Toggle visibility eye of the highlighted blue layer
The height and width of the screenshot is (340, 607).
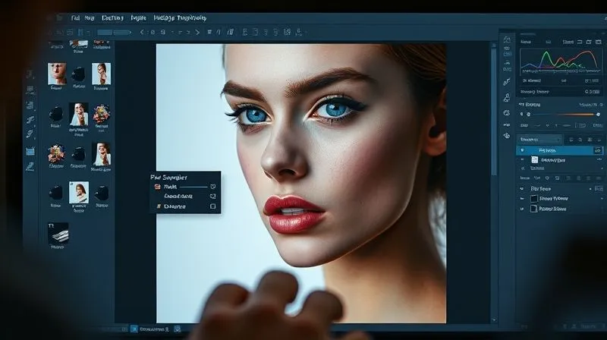[522, 150]
